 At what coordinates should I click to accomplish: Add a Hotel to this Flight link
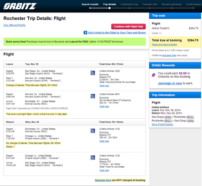coord(117,33)
